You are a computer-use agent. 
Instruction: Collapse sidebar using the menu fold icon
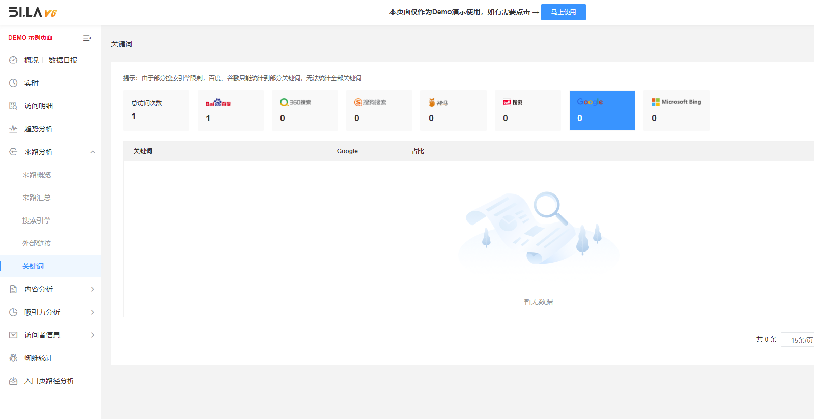pos(87,38)
